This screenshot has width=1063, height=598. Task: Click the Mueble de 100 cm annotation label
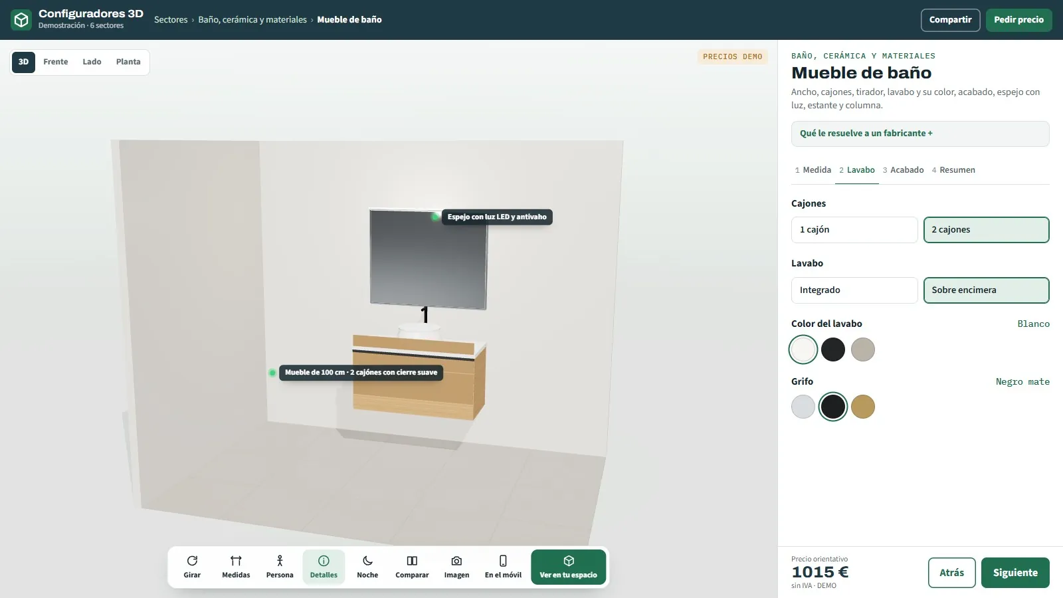pyautogui.click(x=361, y=373)
